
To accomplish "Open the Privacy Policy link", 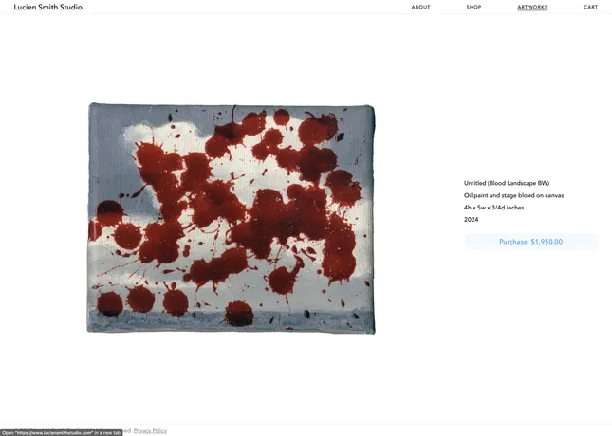I will pos(150,431).
